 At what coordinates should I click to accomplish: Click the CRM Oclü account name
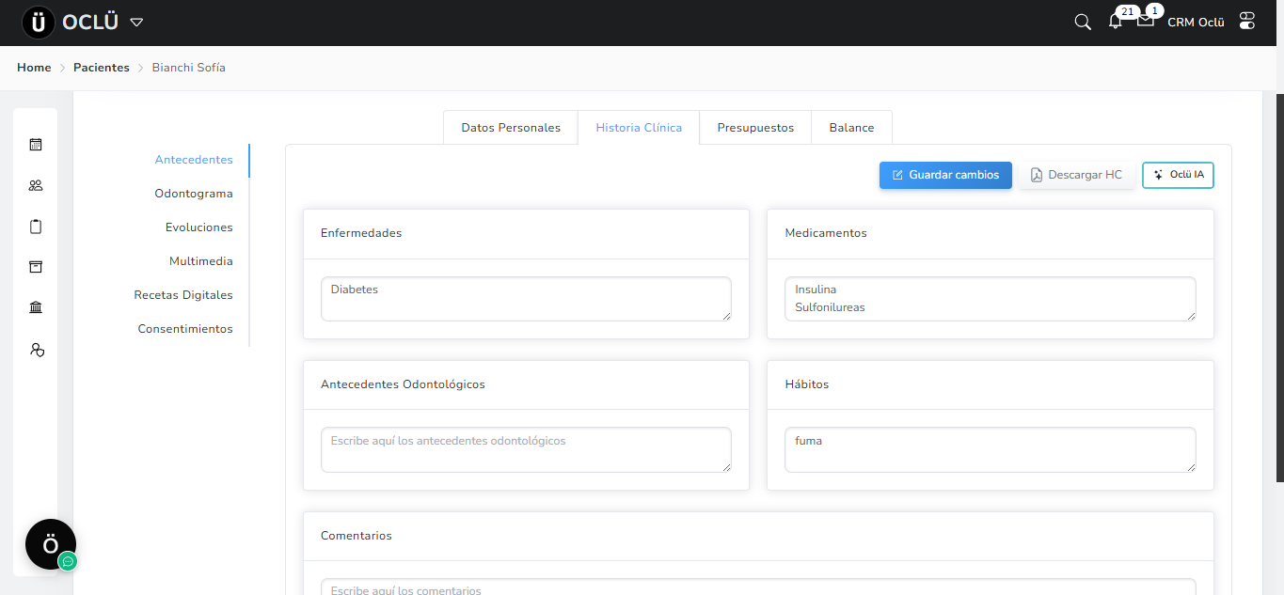1196,23
